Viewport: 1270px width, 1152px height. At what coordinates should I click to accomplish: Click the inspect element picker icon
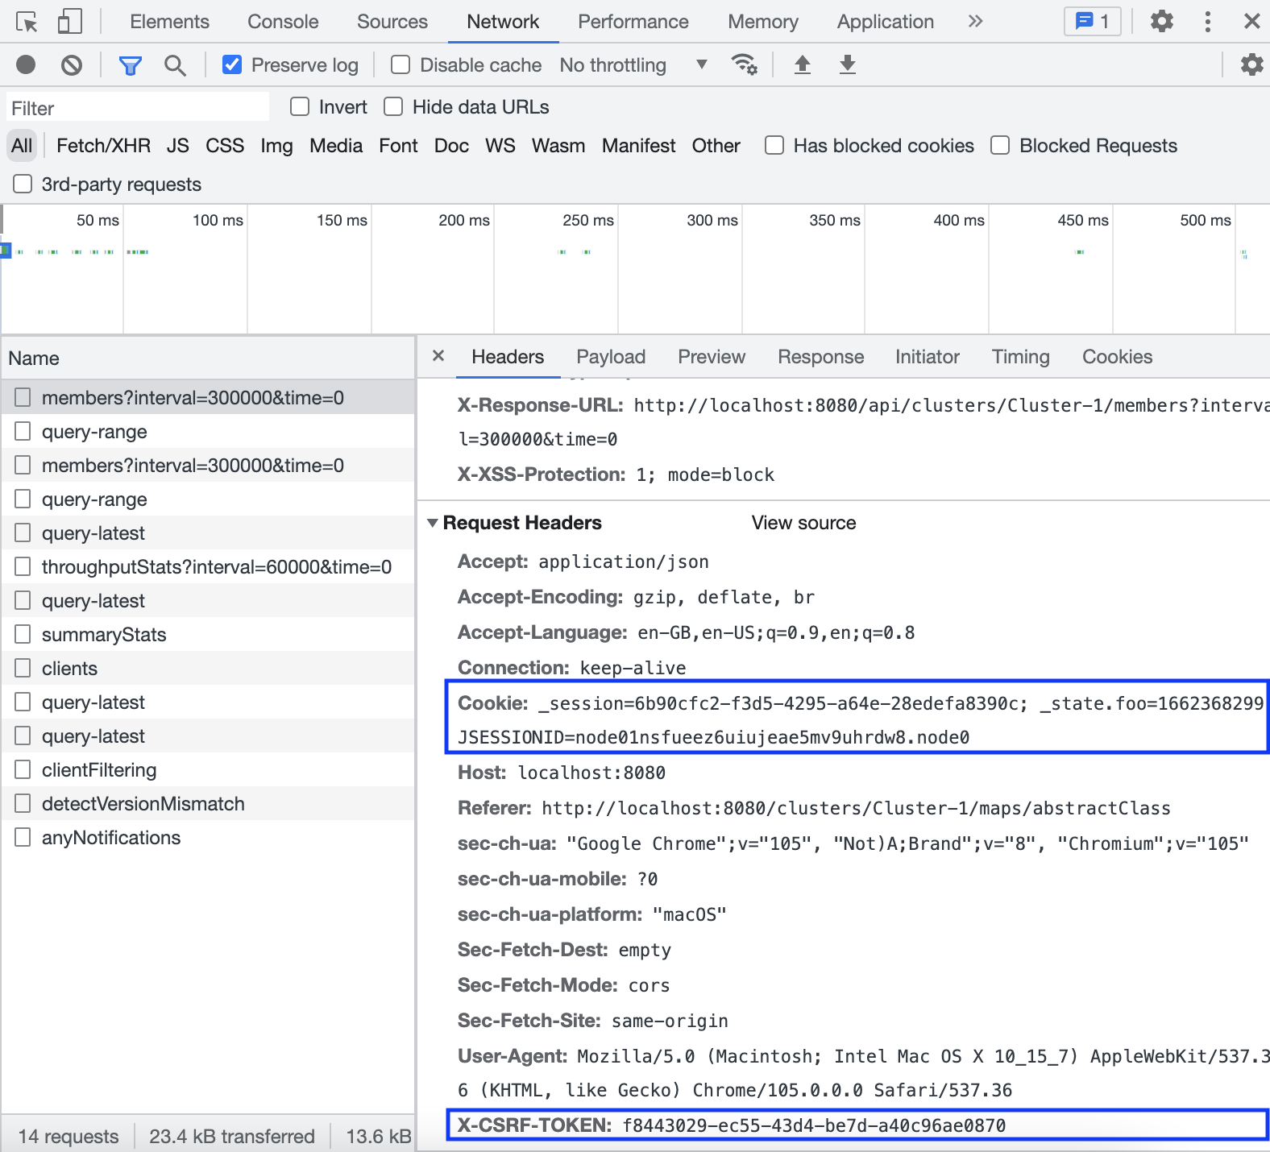point(27,22)
